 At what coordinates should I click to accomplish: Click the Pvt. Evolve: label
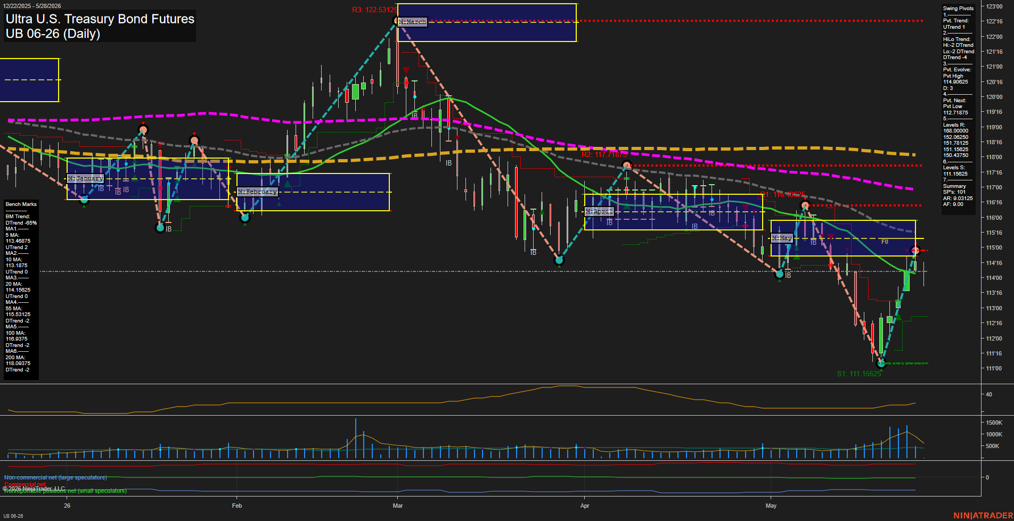[957, 70]
